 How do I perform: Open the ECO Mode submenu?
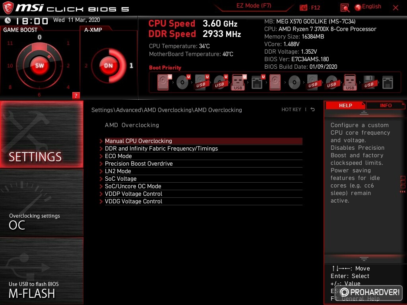[203, 156]
